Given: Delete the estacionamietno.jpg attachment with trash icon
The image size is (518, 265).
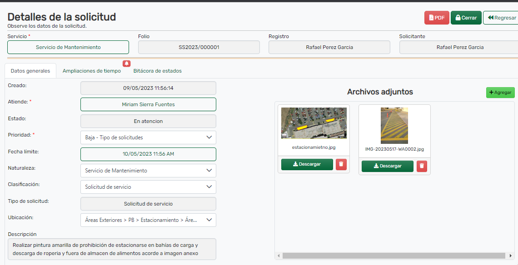Looking at the screenshot, I should click(x=341, y=164).
